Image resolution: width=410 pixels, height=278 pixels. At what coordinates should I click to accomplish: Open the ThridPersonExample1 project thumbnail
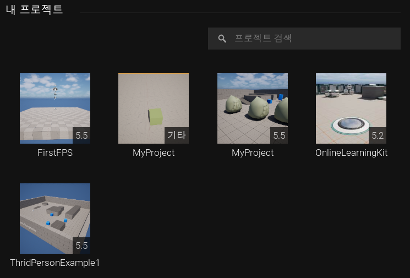tap(55, 219)
